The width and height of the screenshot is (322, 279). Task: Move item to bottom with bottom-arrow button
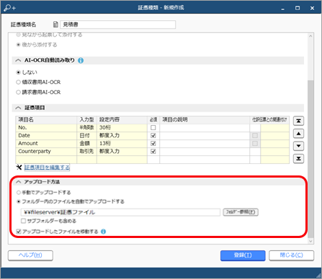[298, 158]
